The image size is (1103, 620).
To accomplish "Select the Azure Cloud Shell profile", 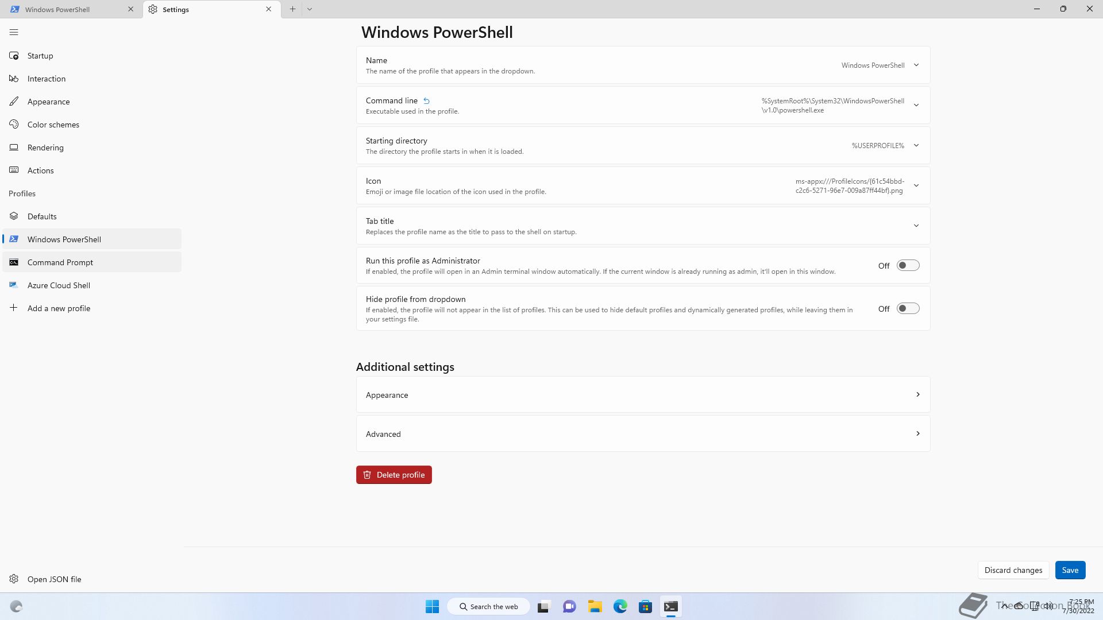I will click(92, 285).
